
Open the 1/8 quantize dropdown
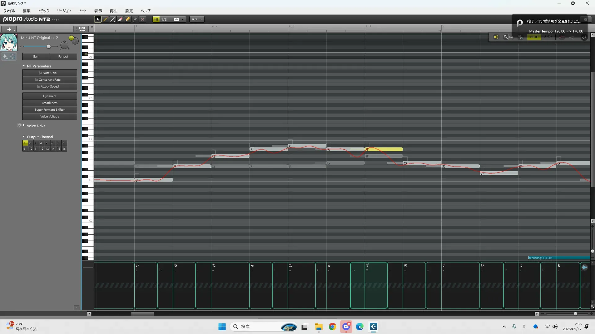click(x=183, y=19)
